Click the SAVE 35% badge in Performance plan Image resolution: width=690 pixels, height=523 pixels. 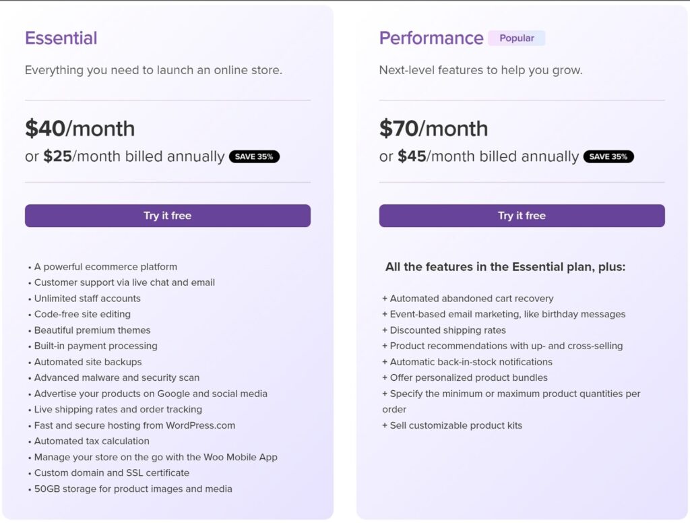click(x=608, y=157)
